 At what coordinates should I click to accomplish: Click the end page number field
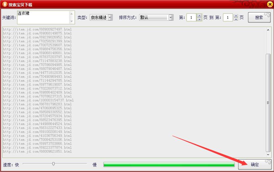click(x=228, y=17)
